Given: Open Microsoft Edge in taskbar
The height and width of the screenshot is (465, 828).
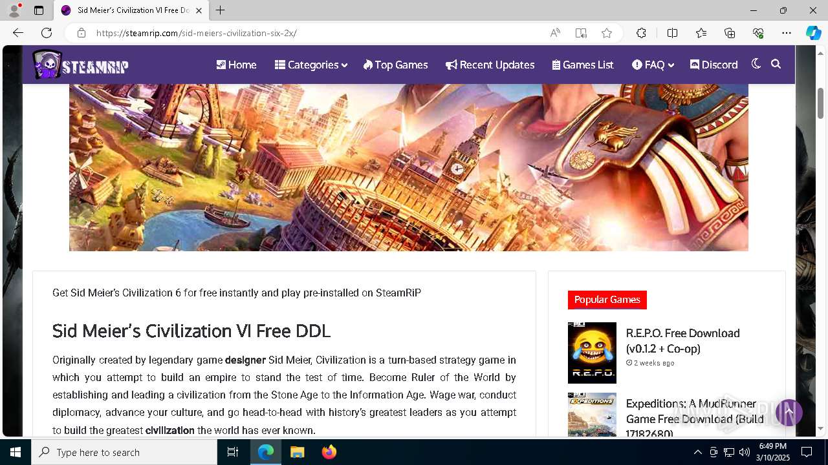Looking at the screenshot, I should click(x=266, y=452).
